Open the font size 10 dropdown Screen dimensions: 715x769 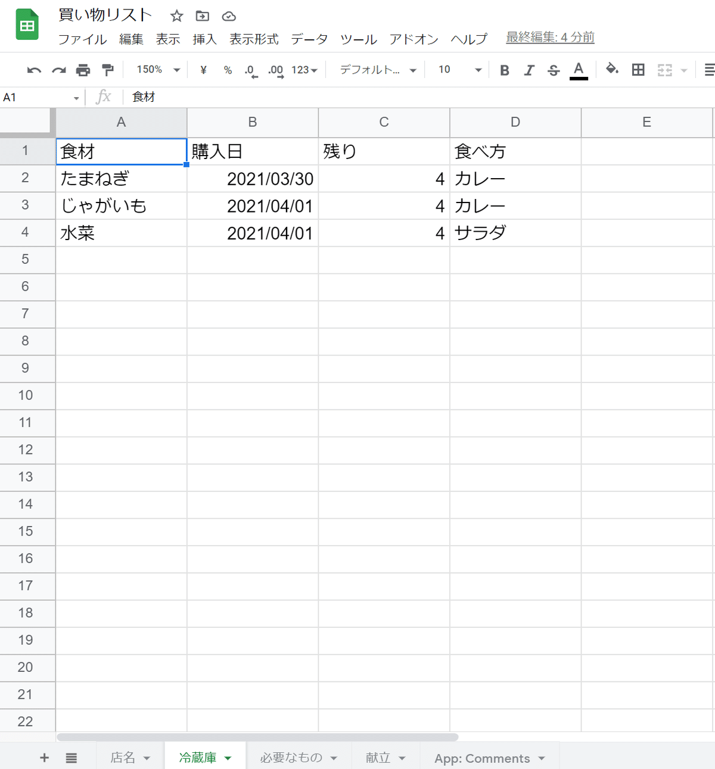[460, 70]
